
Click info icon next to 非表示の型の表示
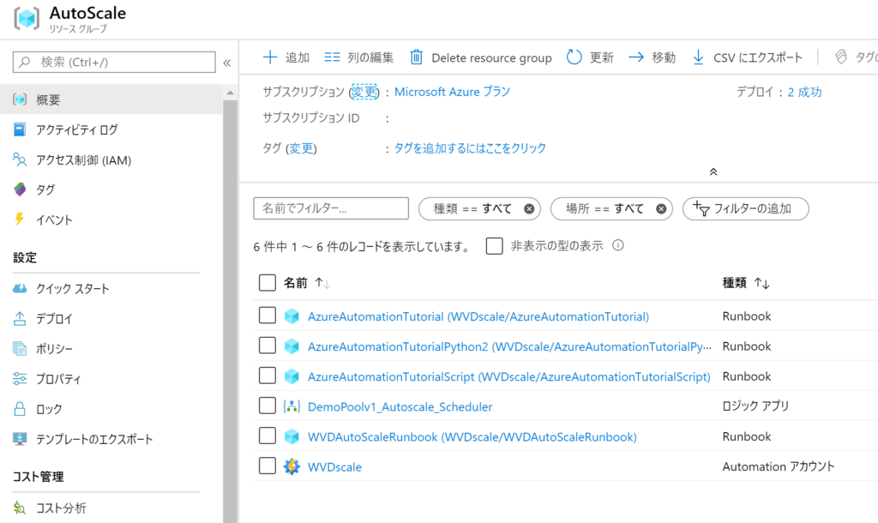pyautogui.click(x=618, y=245)
